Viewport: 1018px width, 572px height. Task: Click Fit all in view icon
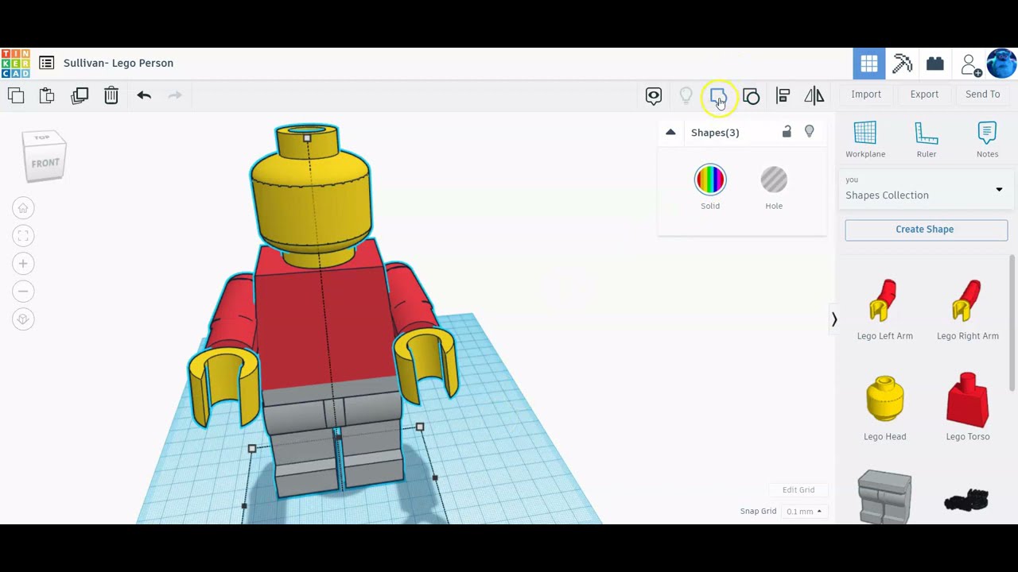click(23, 236)
